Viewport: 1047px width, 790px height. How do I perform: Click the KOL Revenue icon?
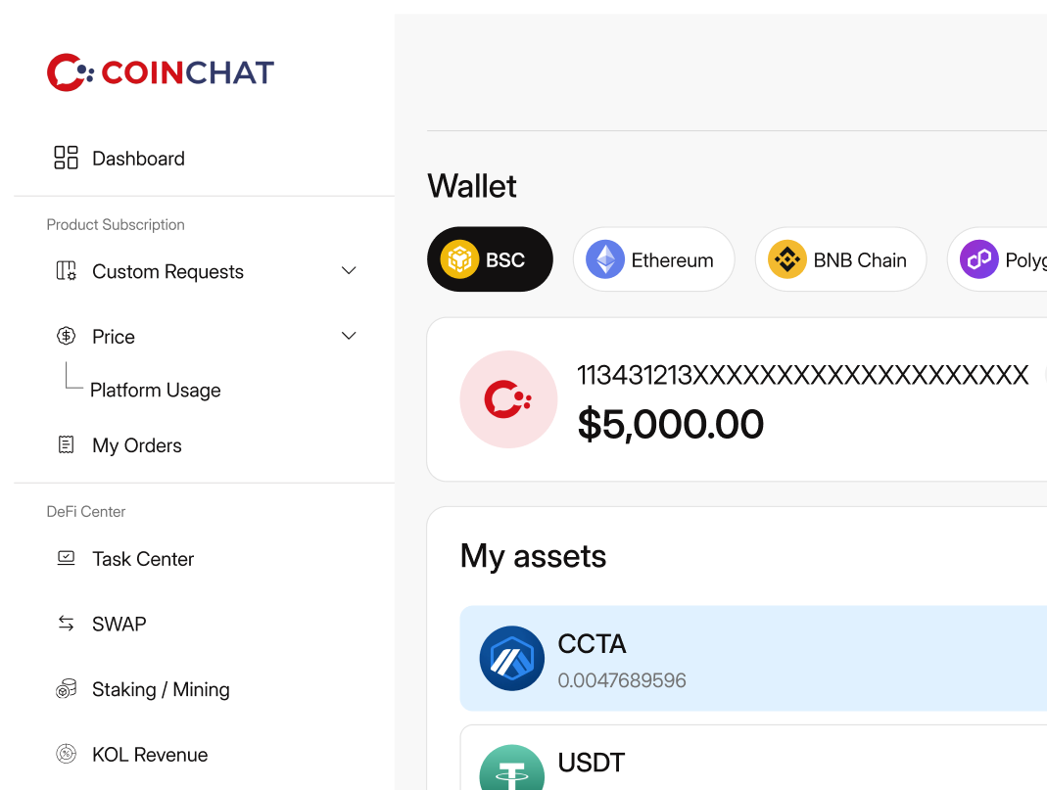pyautogui.click(x=66, y=755)
